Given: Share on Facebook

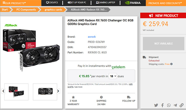Looking at the screenshot, I should [x=163, y=105].
